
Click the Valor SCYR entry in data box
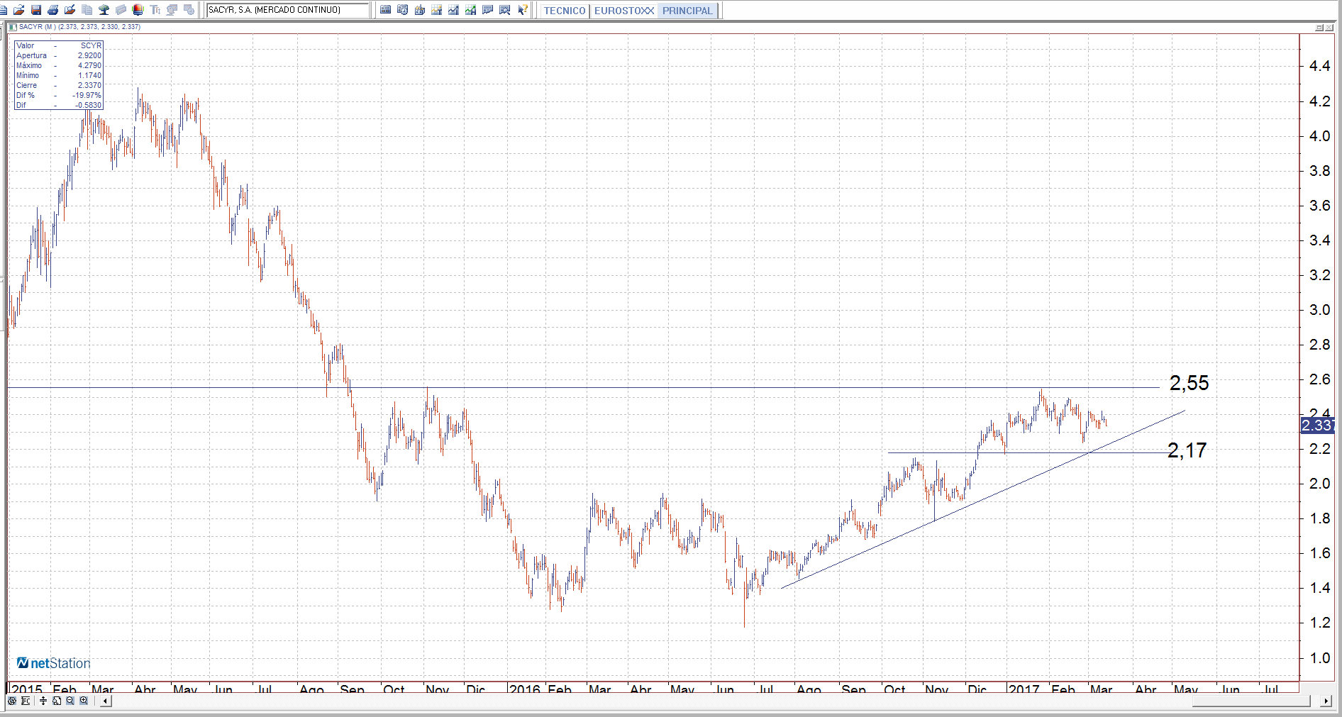pos(91,45)
